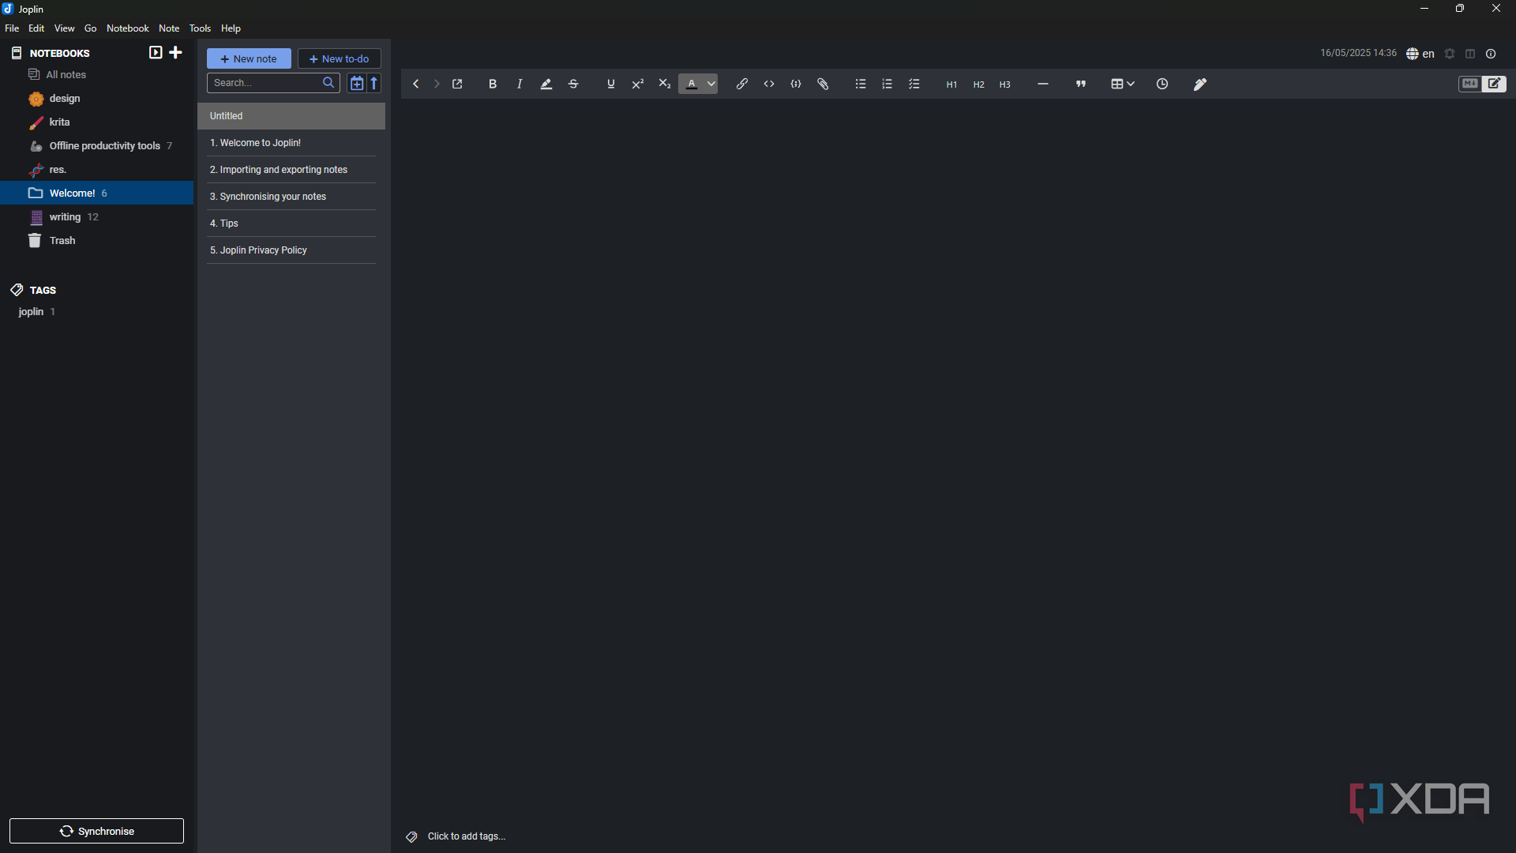Insert inline code
The width and height of the screenshot is (1516, 853).
click(769, 84)
